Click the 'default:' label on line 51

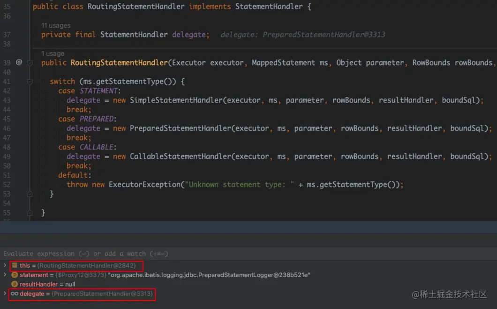[75, 175]
